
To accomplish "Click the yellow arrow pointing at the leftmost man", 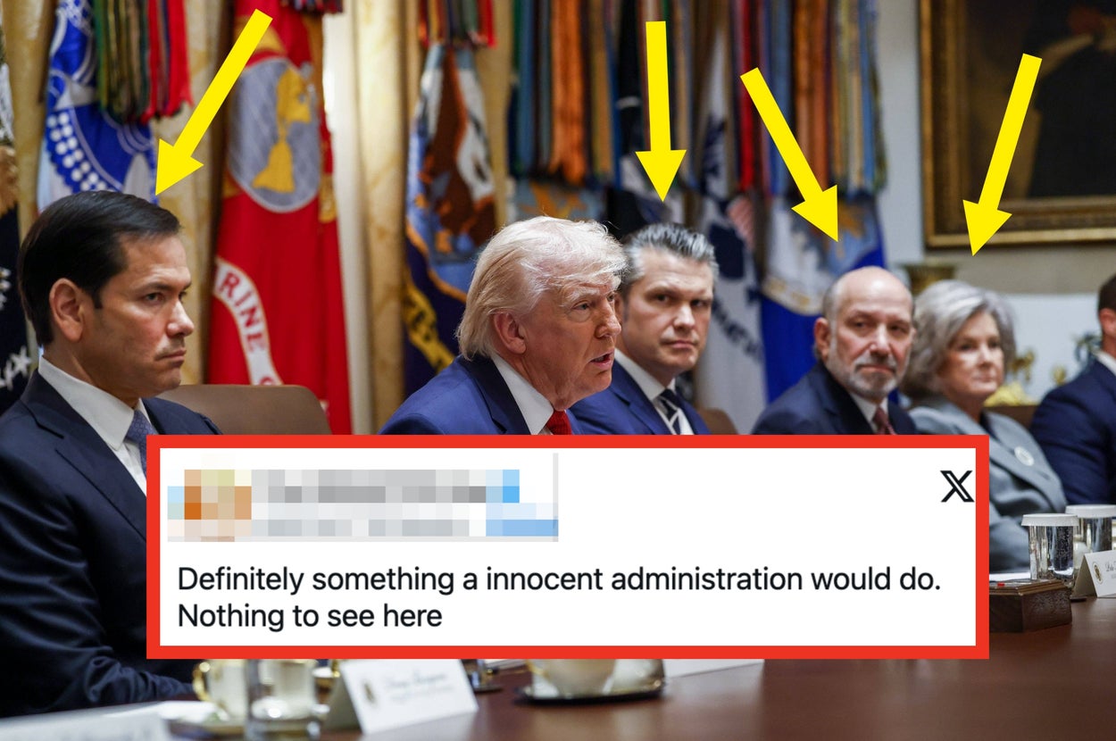I will [212, 102].
